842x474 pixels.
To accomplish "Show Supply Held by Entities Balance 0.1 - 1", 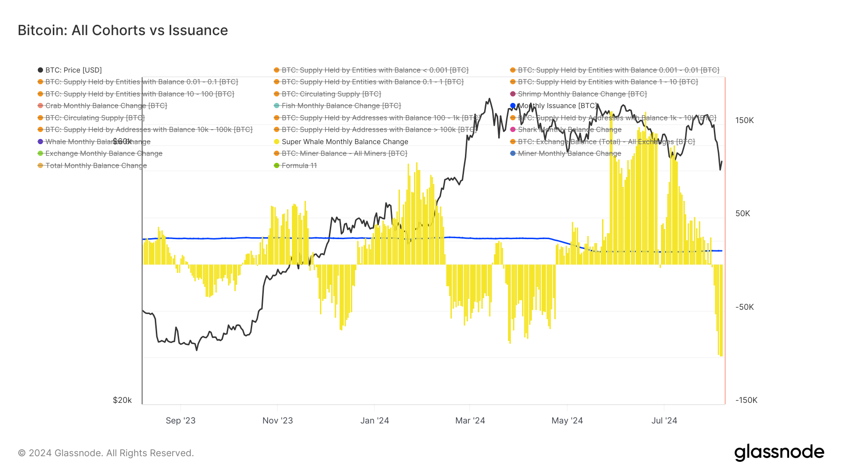I will (369, 82).
